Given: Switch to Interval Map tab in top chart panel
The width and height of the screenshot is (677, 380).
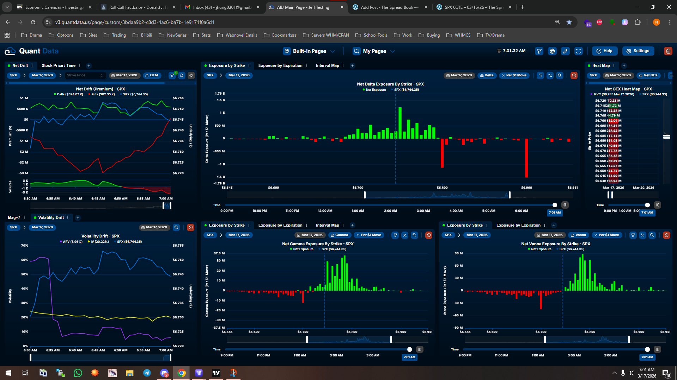Looking at the screenshot, I should 327,65.
